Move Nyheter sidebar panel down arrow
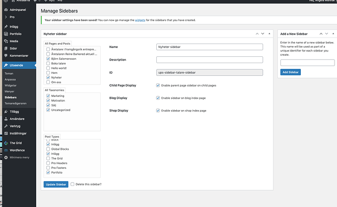The height and width of the screenshot is (207, 337). 263,34
